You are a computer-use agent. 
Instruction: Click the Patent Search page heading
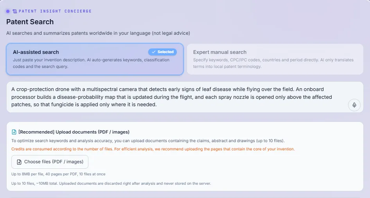pyautogui.click(x=30, y=22)
